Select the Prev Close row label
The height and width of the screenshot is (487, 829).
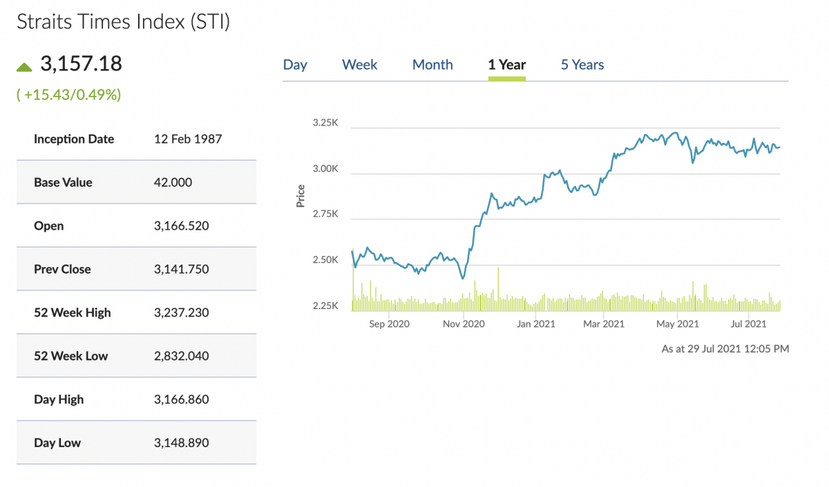click(x=62, y=270)
